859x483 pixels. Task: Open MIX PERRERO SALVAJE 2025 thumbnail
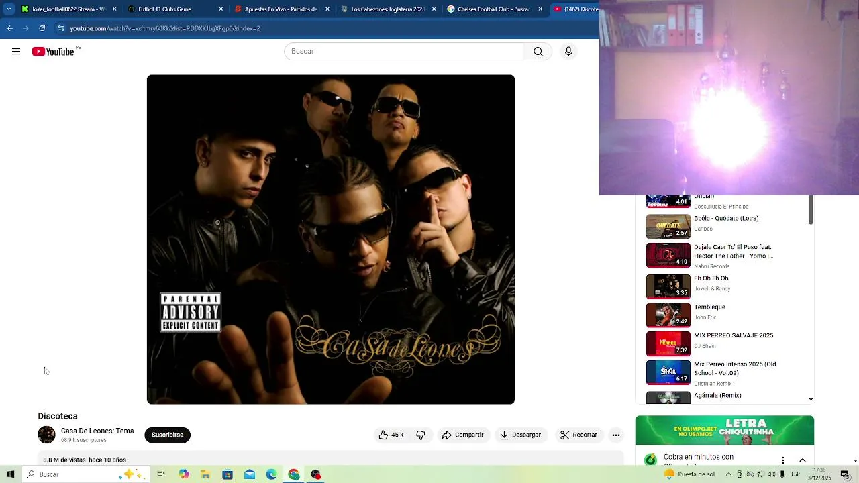(668, 343)
